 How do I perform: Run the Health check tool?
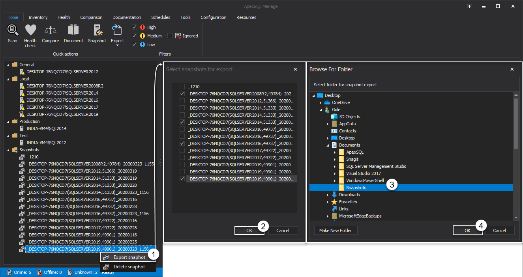[30, 30]
